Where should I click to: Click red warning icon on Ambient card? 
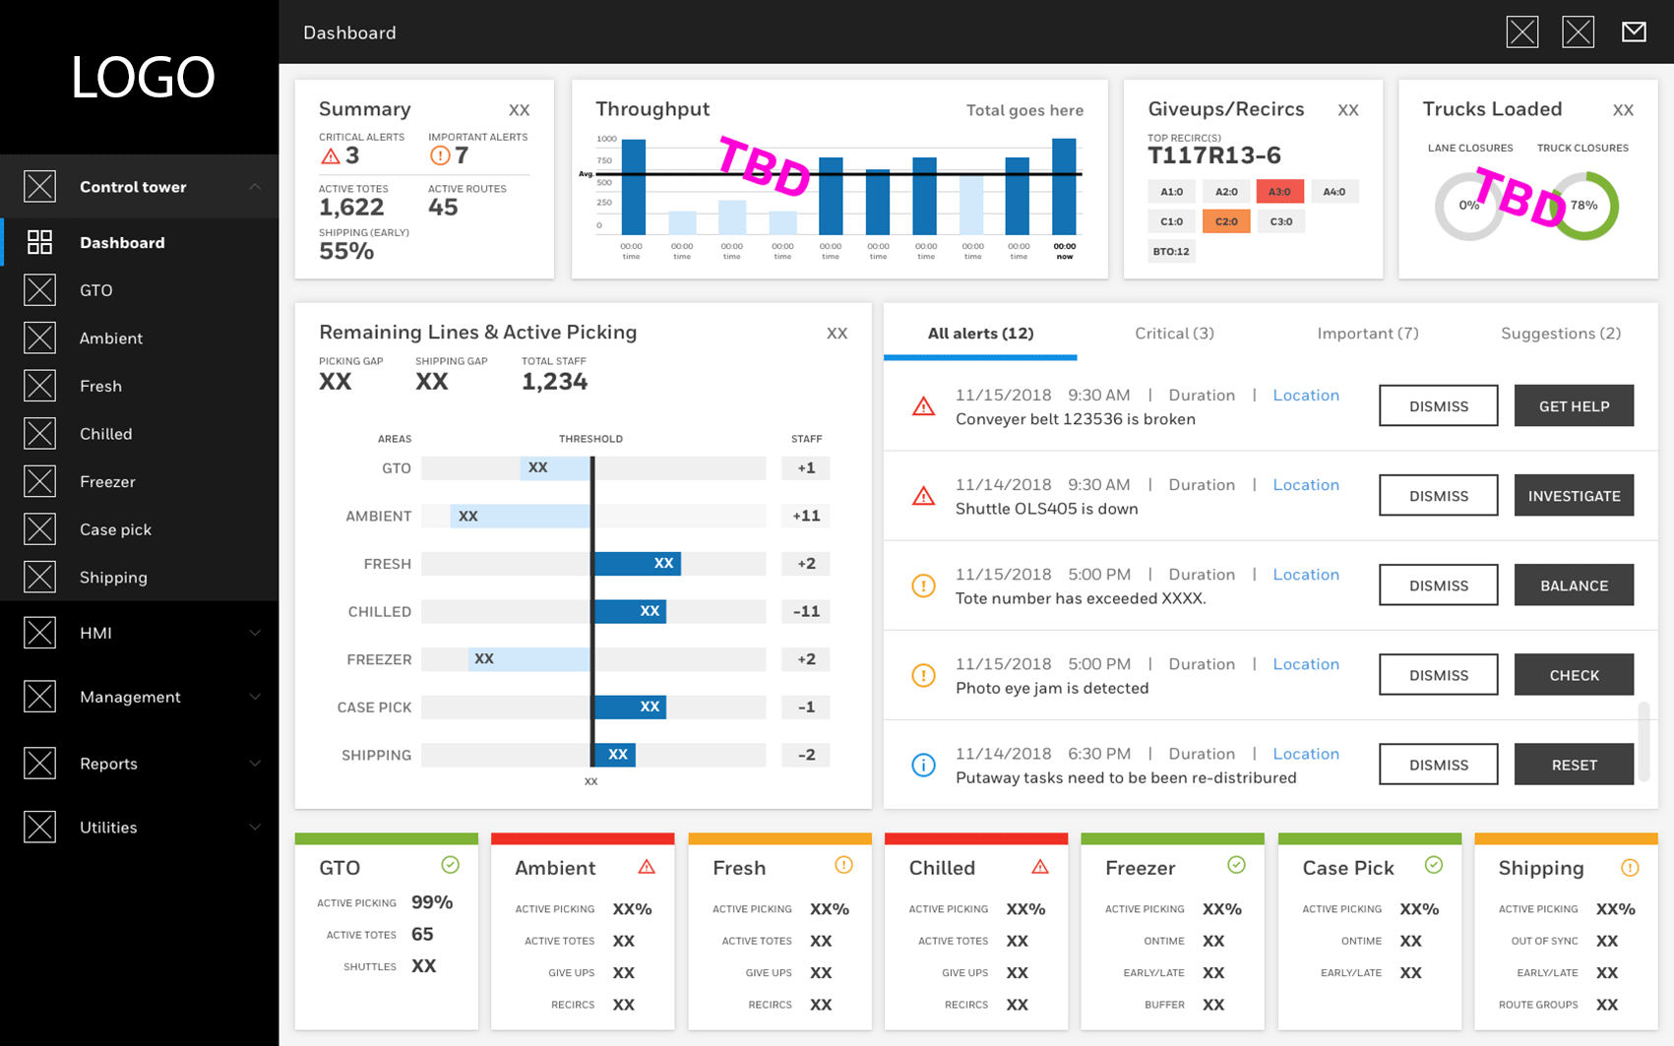point(647,867)
